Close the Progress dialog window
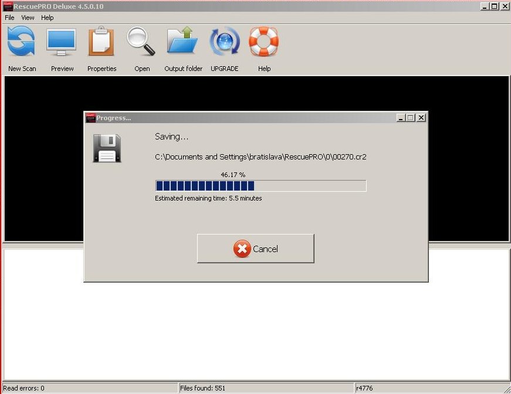This screenshot has height=394, width=511. (421, 118)
